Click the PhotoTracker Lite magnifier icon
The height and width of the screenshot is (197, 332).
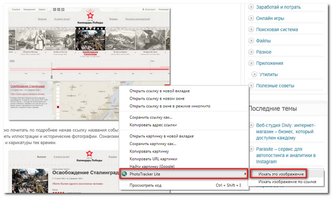click(x=124, y=174)
